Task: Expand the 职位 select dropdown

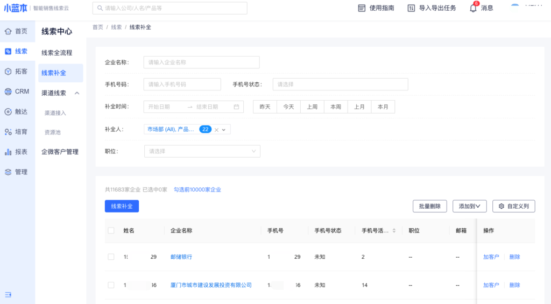Action: pyautogui.click(x=202, y=151)
